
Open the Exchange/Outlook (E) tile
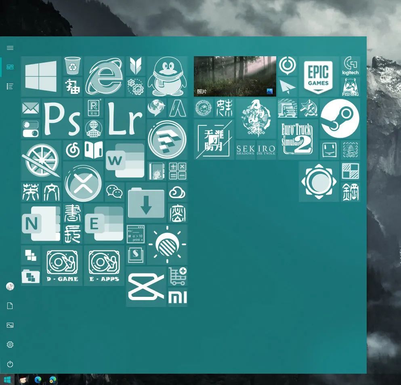point(104,224)
